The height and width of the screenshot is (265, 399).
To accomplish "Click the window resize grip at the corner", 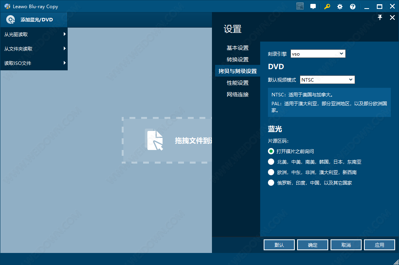I will tap(396, 262).
